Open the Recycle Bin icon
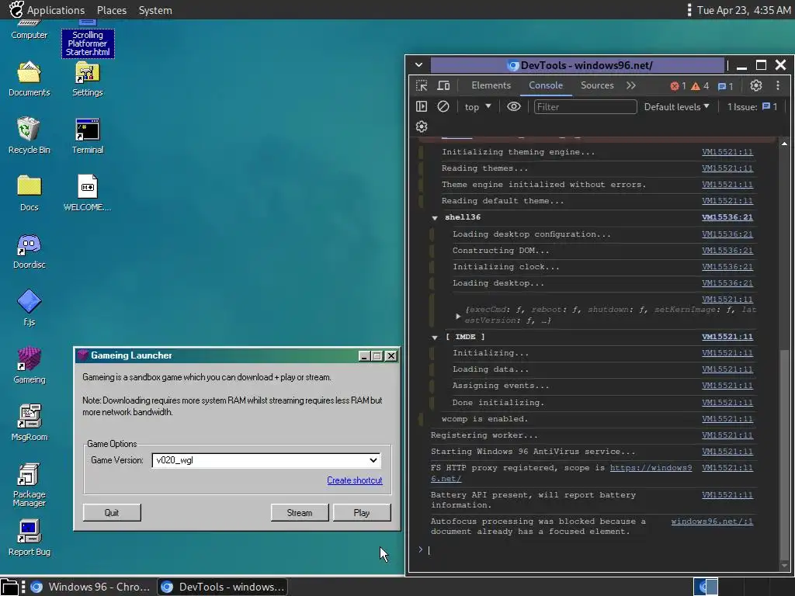This screenshot has height=596, width=795. click(x=29, y=136)
